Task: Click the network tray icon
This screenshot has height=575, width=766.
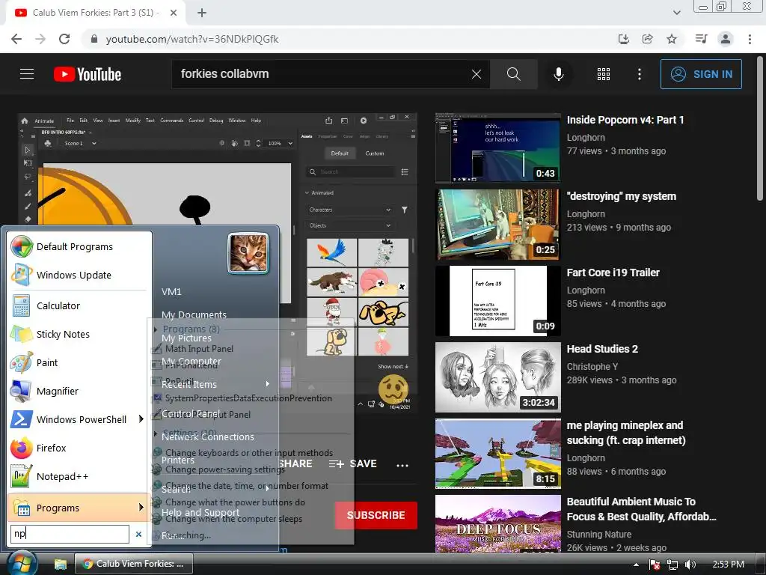Action: click(672, 565)
